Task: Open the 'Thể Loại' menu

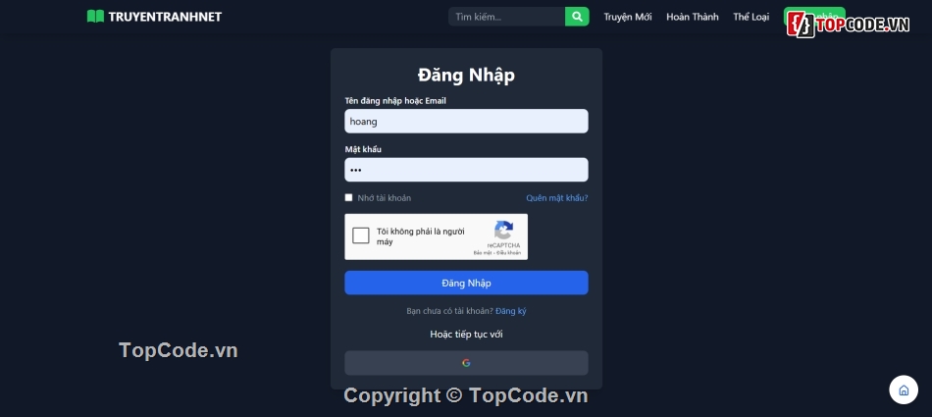Action: pos(751,17)
